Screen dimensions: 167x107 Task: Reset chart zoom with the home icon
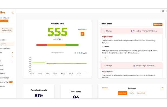[84, 53]
